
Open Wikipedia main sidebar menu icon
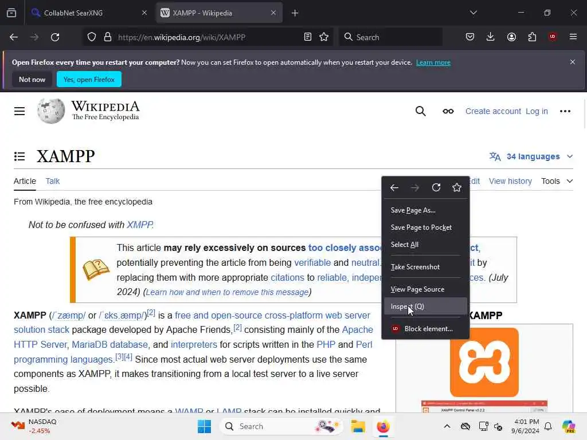tap(19, 111)
